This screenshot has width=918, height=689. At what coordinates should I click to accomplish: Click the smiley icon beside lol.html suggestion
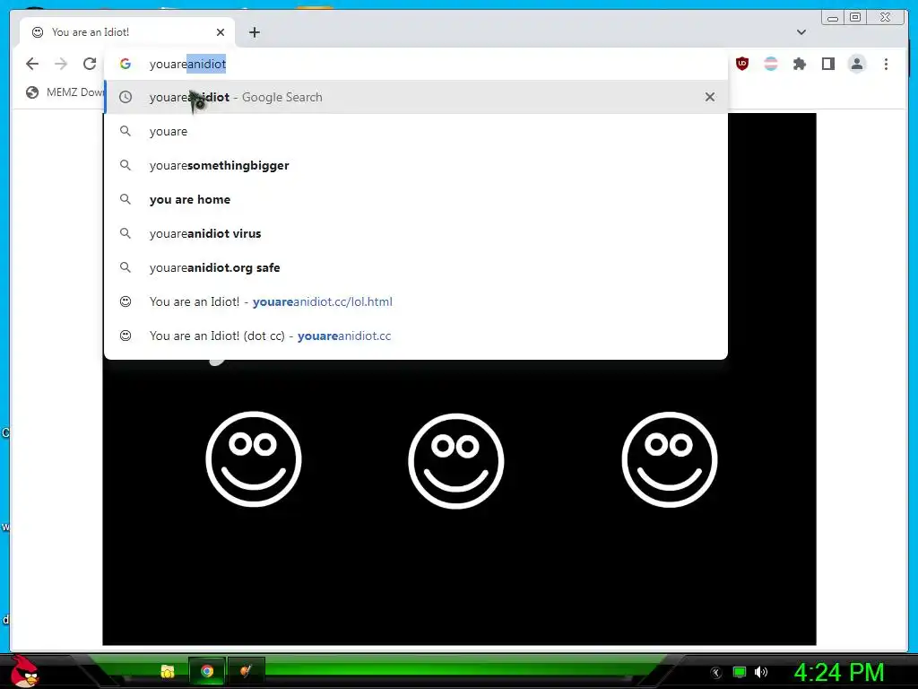point(126,301)
